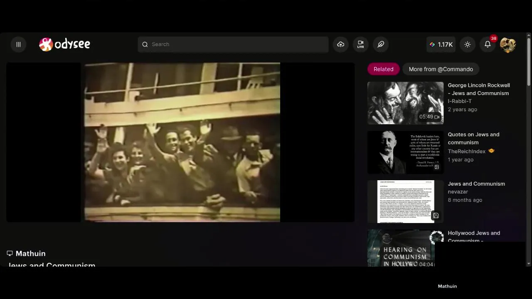Open the sidebar menu icon
Image resolution: width=532 pixels, height=299 pixels.
18,44
